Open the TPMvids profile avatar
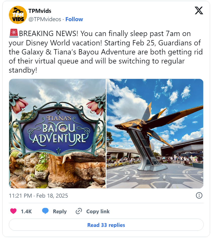The image size is (211, 238). tap(18, 15)
